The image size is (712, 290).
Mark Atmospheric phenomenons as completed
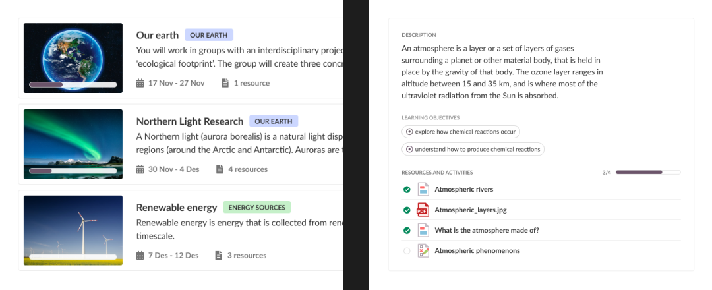point(407,251)
